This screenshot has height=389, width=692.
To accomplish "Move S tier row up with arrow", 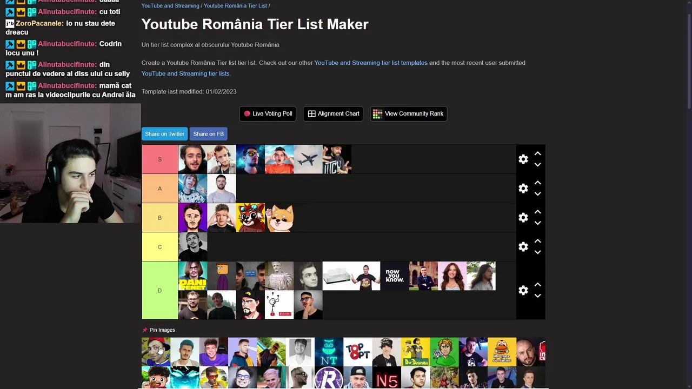I will (537, 153).
